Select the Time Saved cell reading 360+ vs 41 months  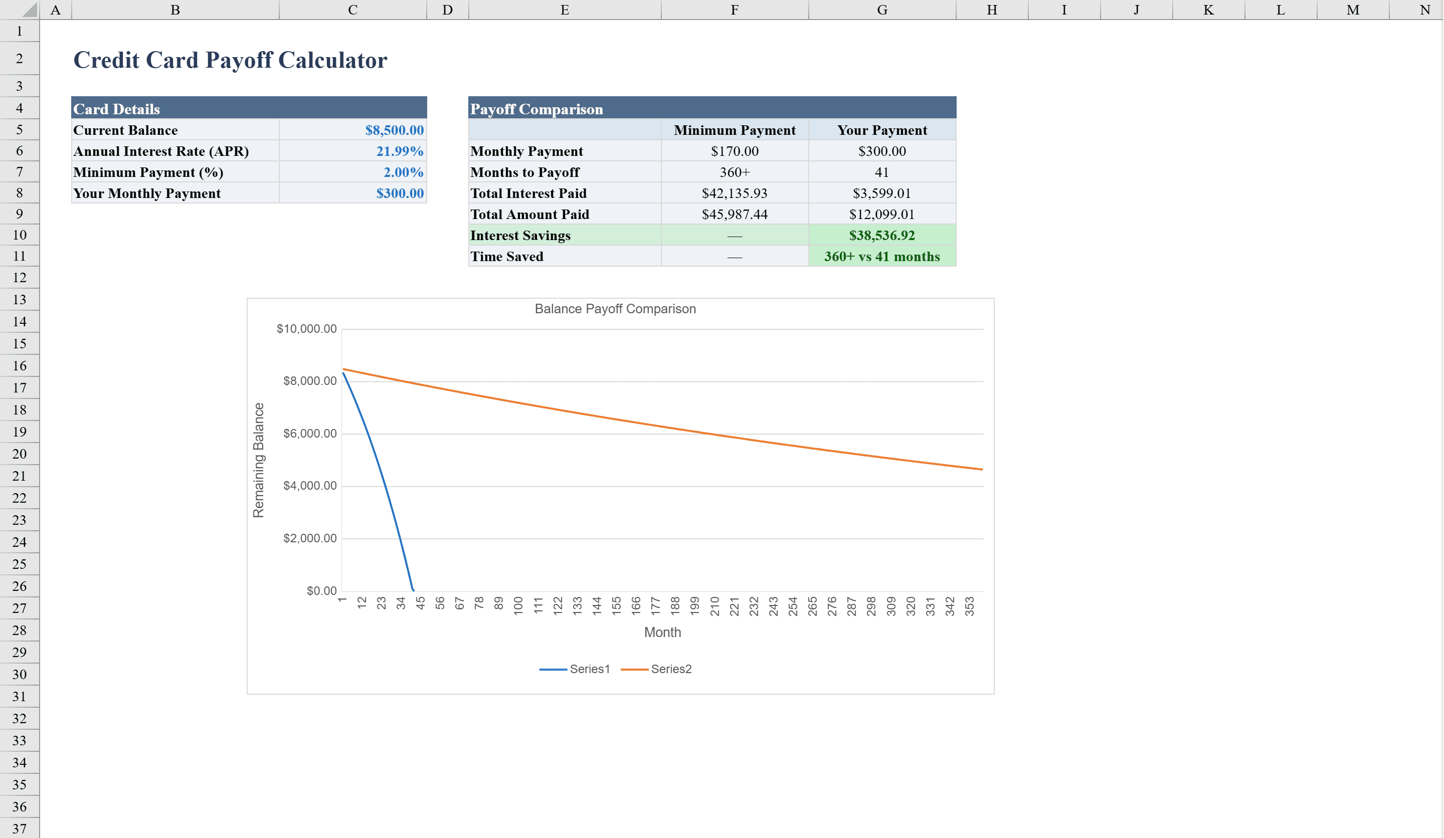point(881,257)
